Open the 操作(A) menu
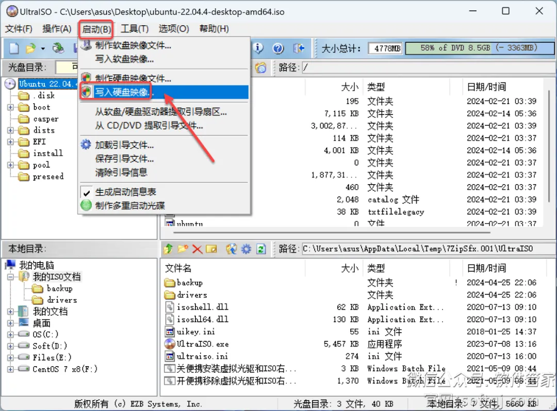Screen dimensions: 557x411 tap(57, 29)
